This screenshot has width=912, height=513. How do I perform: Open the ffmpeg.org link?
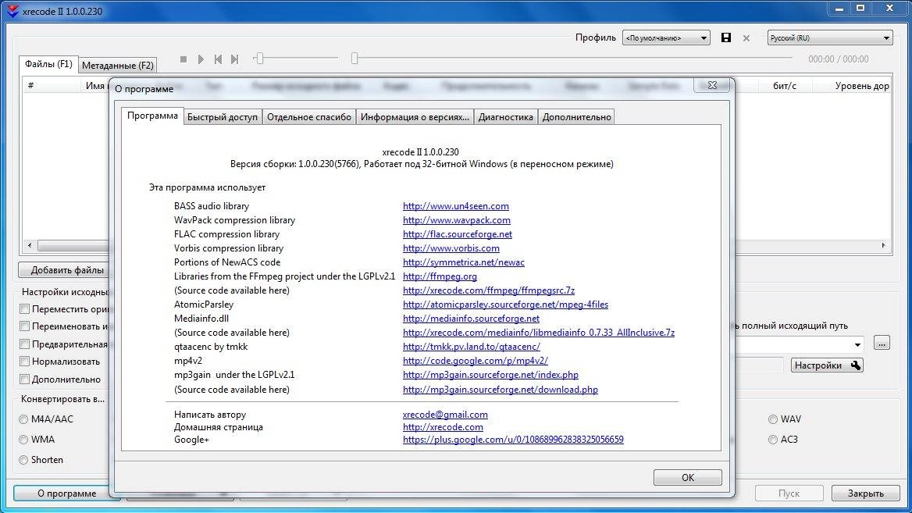tap(440, 276)
